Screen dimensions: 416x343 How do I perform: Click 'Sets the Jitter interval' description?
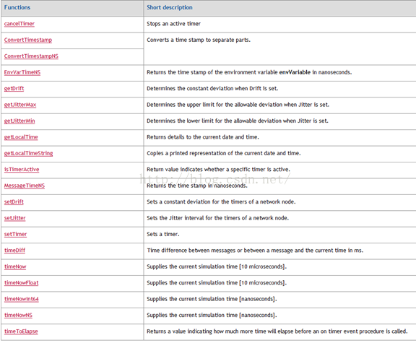[x=218, y=218]
